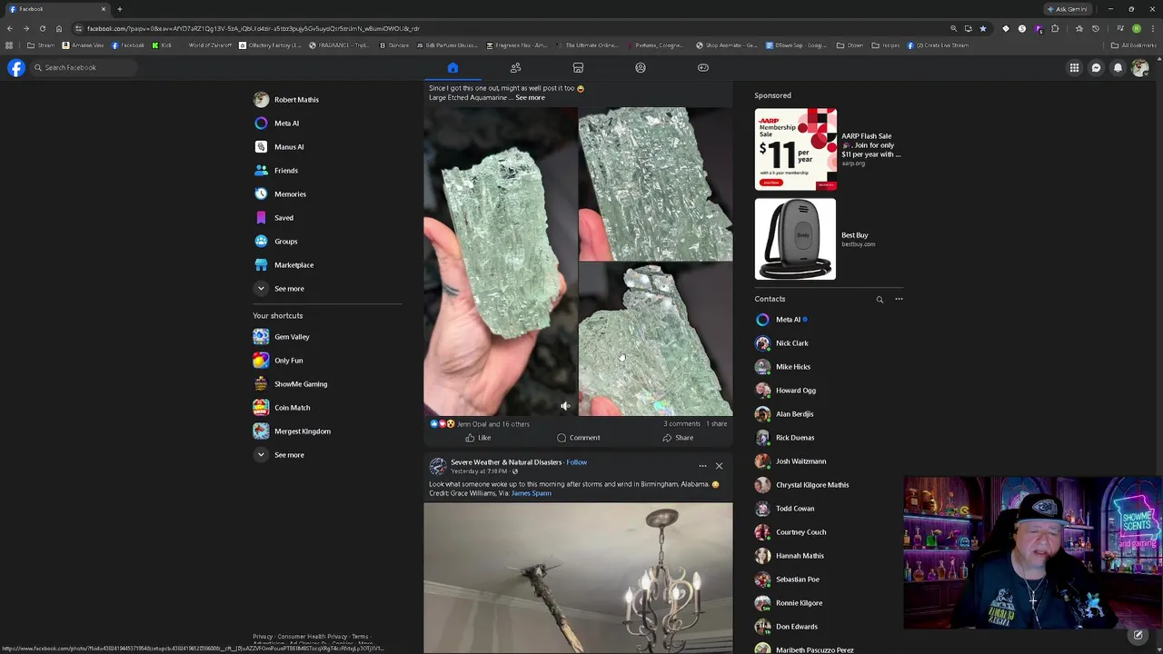1163x654 pixels.
Task: Open the top right aquamarine photo
Action: [655, 184]
